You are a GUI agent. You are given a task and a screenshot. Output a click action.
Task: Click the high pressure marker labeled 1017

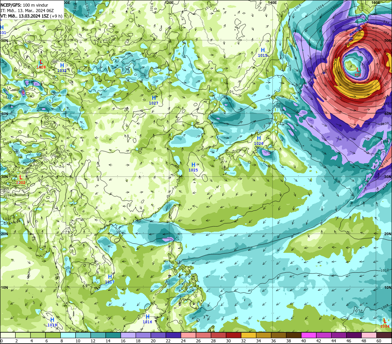tap(110, 279)
